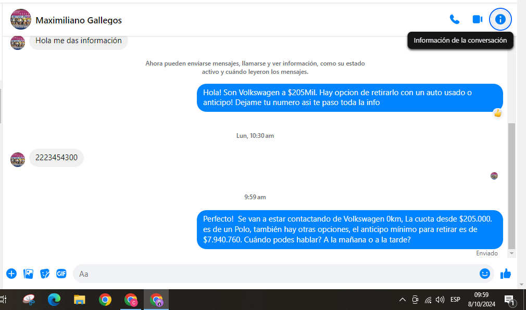This screenshot has width=526, height=310.
Task: Change ESP input language
Action: pyautogui.click(x=455, y=299)
